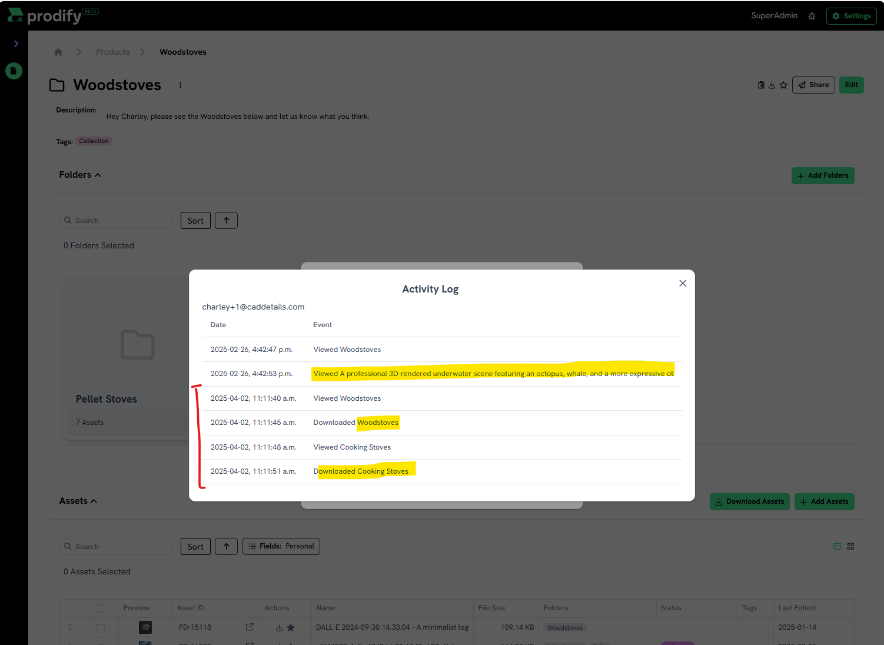Switch assets to grid view

[x=850, y=546]
